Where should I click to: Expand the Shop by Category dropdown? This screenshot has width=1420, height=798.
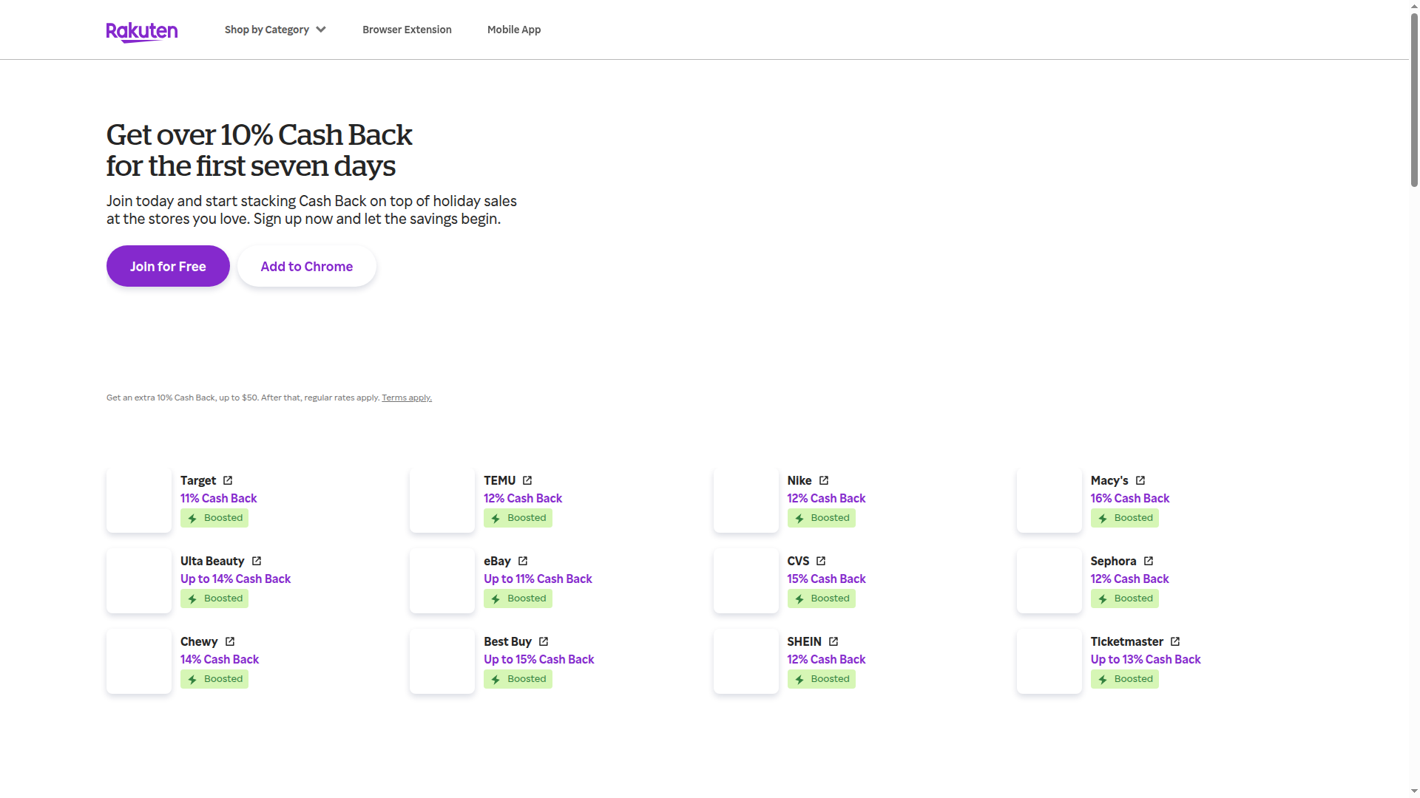point(267,30)
